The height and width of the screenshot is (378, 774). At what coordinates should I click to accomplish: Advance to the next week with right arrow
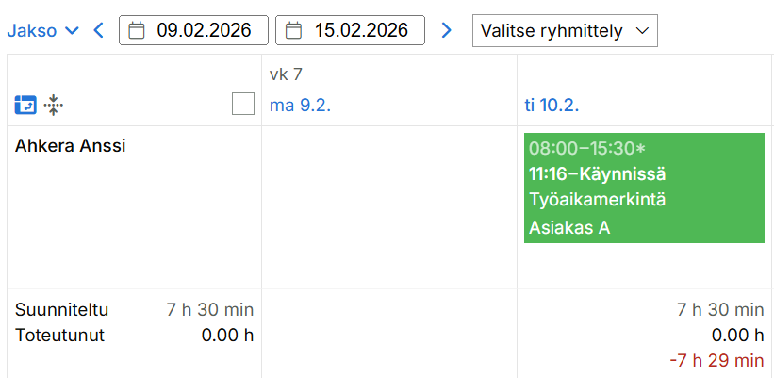(447, 31)
